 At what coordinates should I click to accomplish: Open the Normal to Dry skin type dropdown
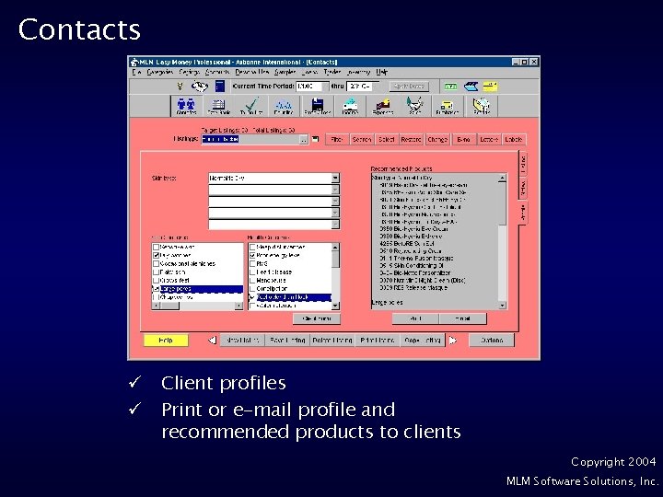tap(335, 178)
